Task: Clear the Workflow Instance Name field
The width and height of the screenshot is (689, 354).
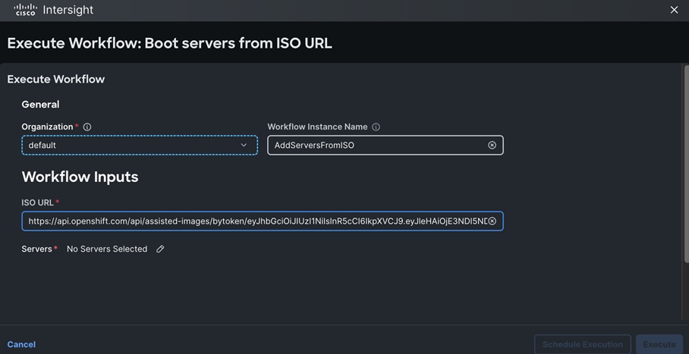Action: coord(492,145)
